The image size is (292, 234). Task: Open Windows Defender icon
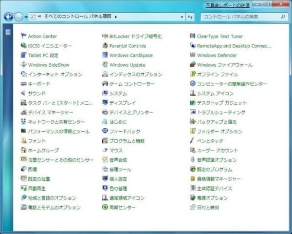click(193, 55)
